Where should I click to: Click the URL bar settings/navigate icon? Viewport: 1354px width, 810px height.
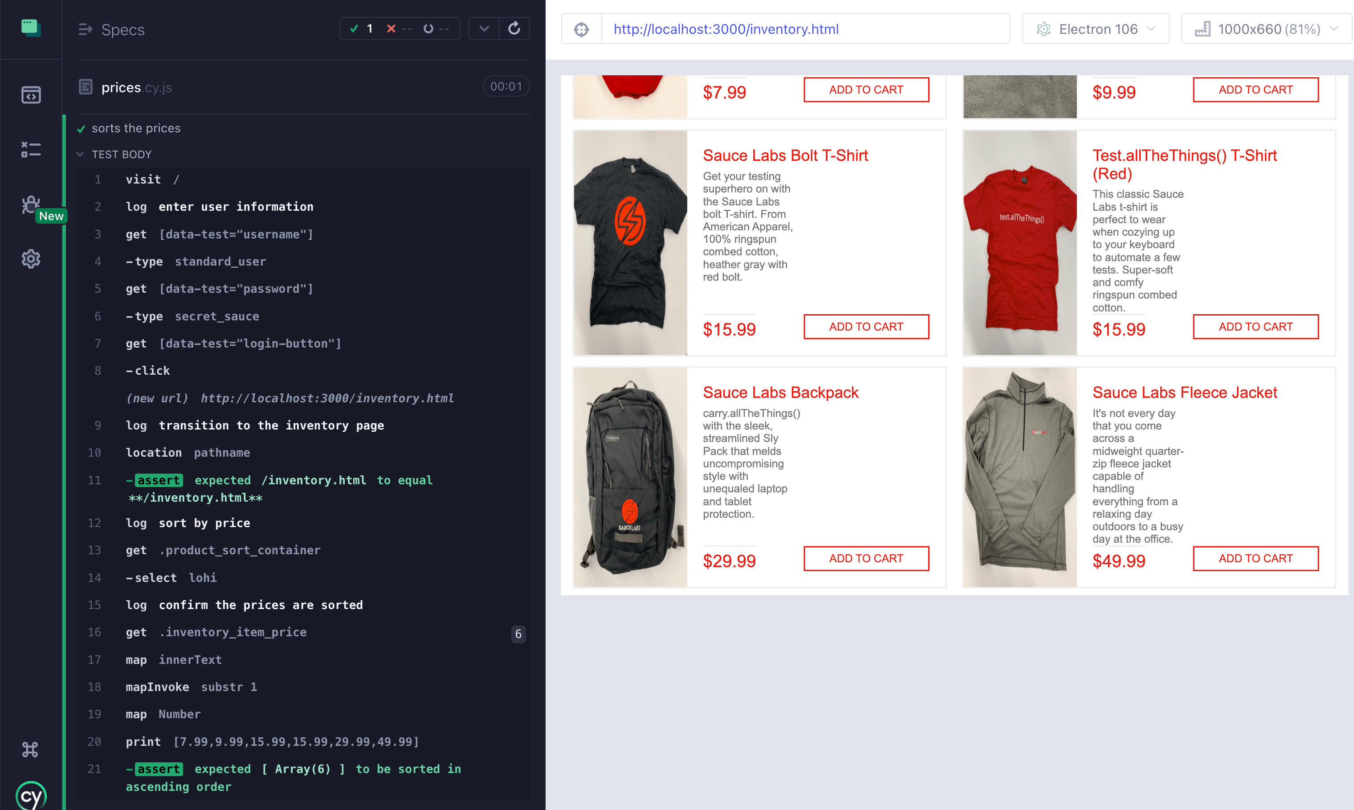(x=582, y=28)
